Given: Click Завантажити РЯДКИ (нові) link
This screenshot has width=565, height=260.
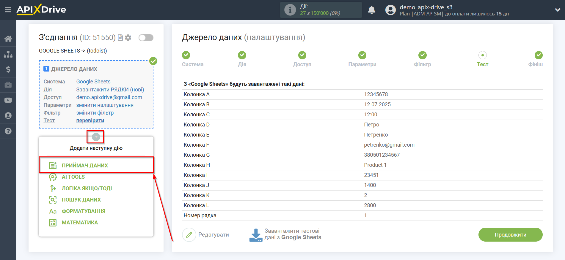Looking at the screenshot, I should point(110,90).
